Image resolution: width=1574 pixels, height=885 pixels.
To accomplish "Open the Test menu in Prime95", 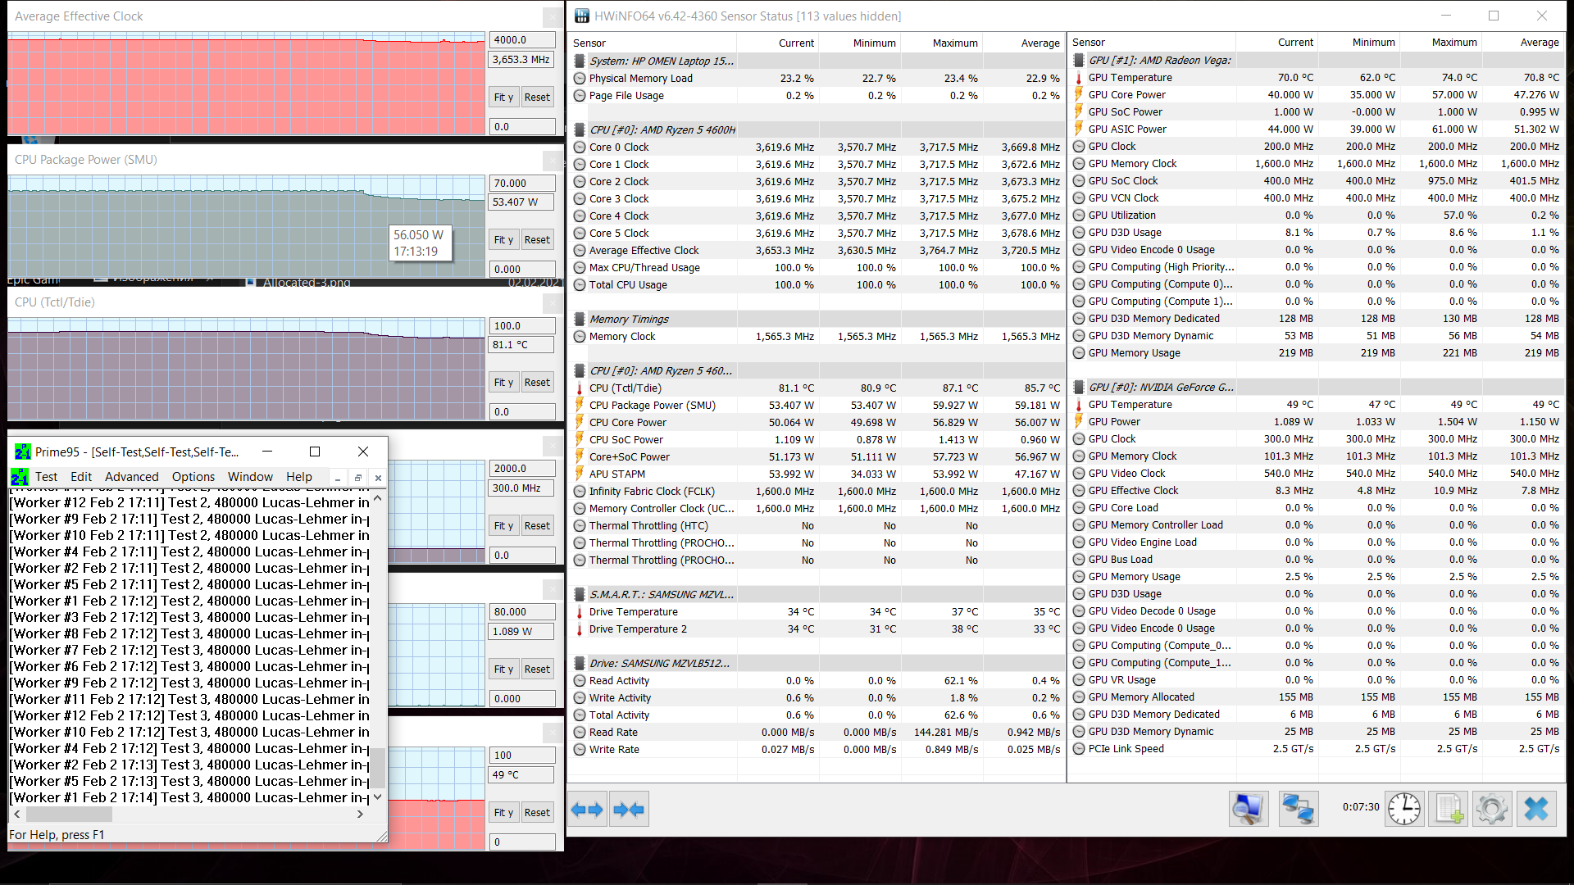I will [46, 477].
